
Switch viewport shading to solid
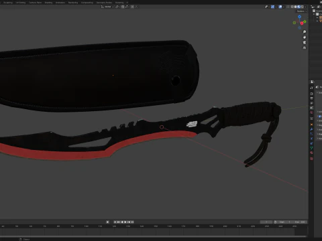coord(295,7)
